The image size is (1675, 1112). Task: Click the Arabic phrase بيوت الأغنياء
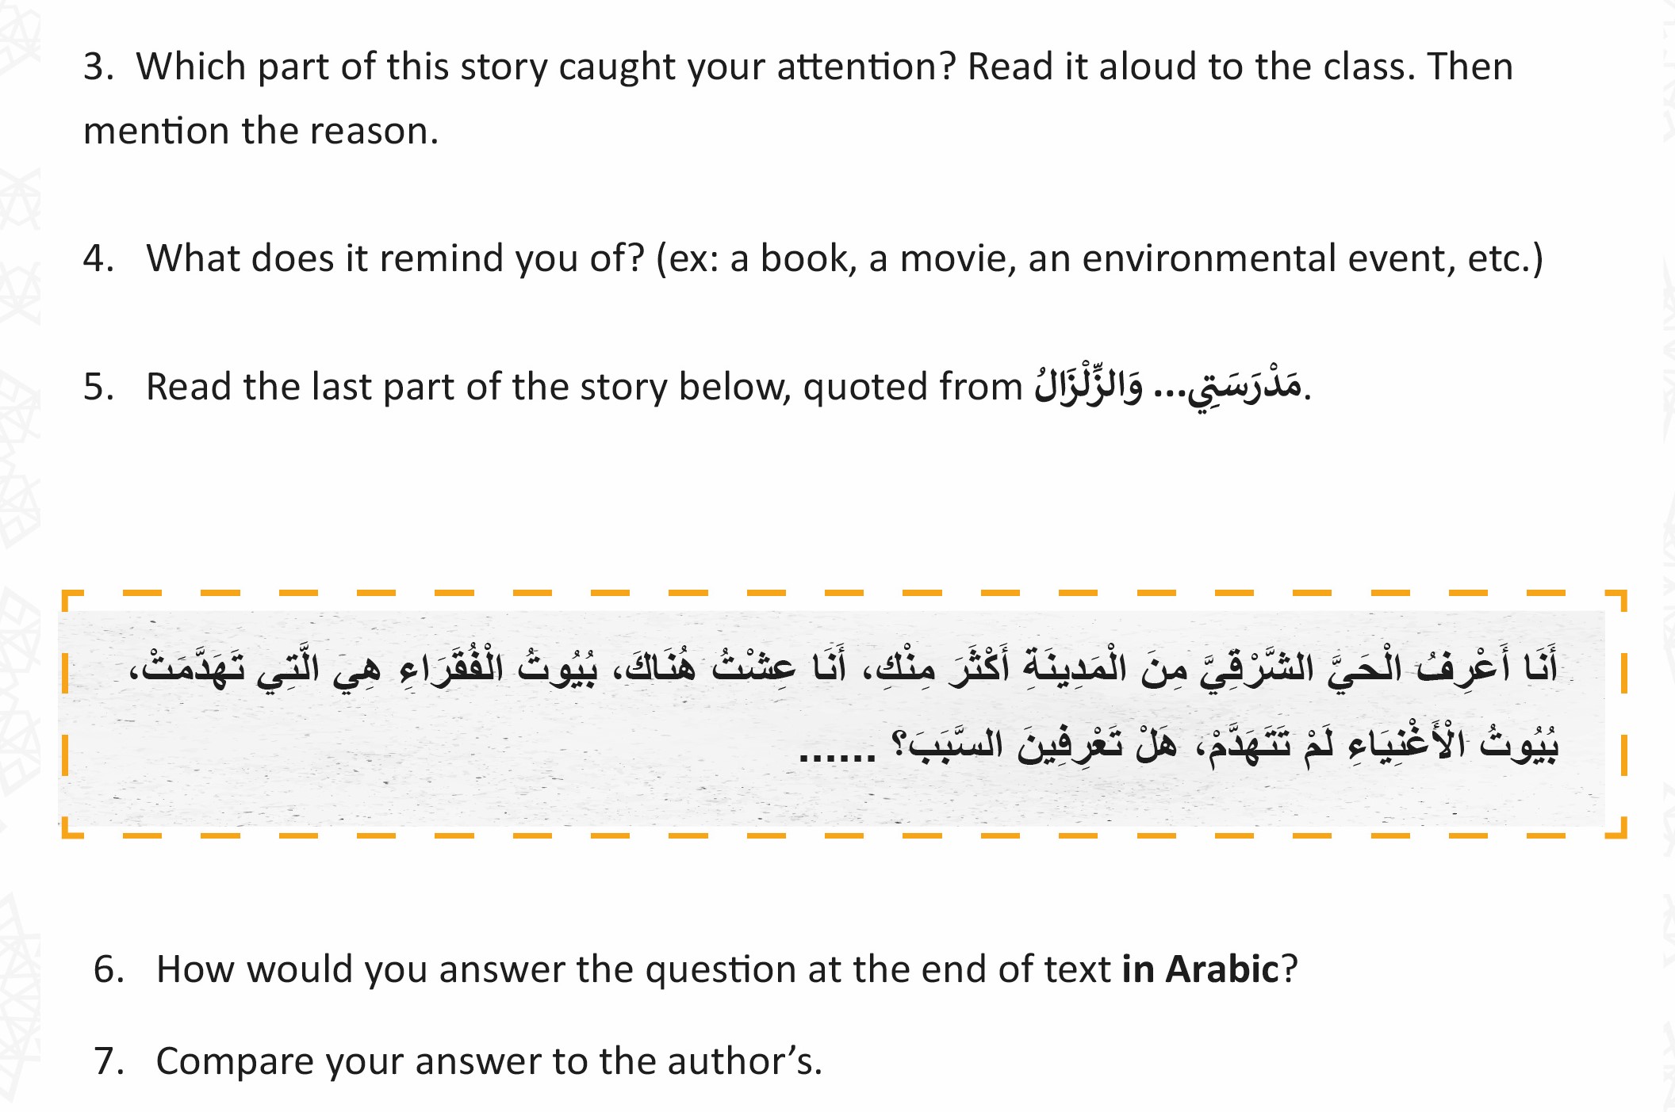point(1453,745)
